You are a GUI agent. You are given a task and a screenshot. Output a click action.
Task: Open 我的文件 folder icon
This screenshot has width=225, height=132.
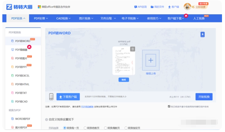pos(152,7)
